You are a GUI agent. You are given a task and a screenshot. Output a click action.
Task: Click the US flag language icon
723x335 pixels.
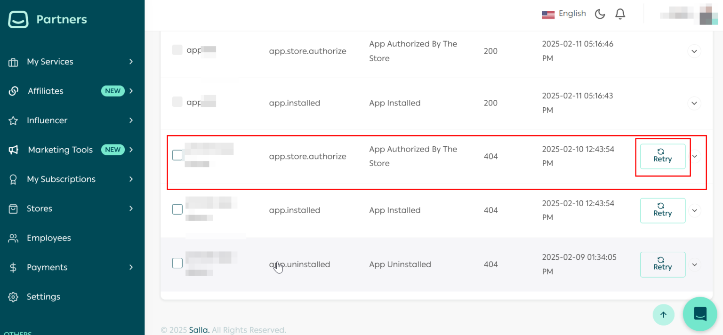(x=548, y=15)
